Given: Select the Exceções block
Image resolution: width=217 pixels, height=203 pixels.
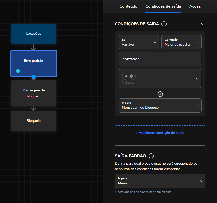Looking at the screenshot, I should pos(33,33).
